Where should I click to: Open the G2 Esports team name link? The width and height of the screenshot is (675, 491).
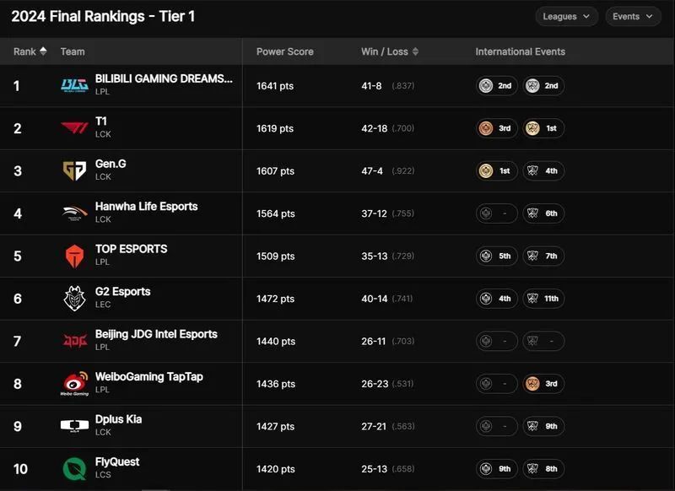[x=122, y=291]
